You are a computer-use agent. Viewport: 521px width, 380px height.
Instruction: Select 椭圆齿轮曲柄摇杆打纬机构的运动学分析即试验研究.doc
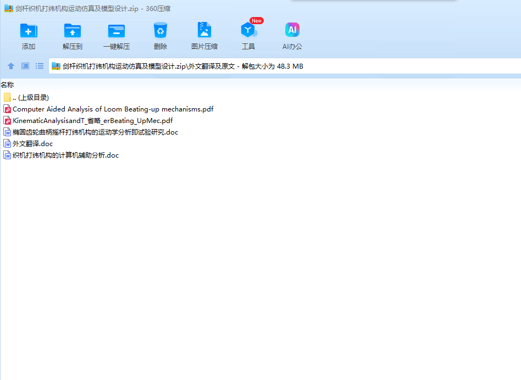pos(91,132)
